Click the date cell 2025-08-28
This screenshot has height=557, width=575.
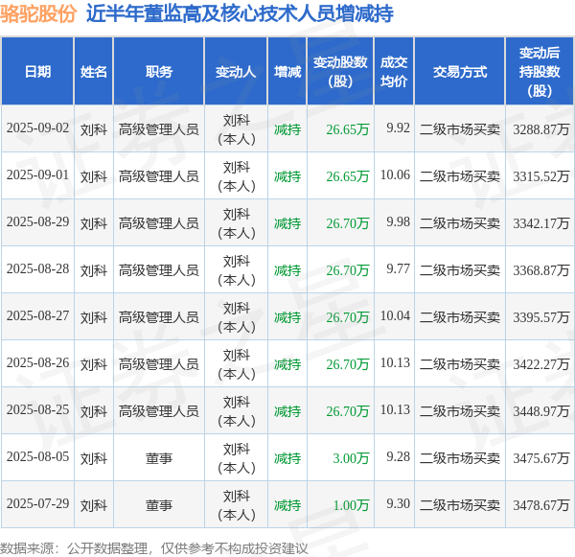point(37,269)
